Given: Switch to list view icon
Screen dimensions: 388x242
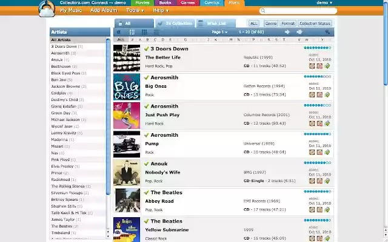Looking at the screenshot, I should (x=132, y=32).
